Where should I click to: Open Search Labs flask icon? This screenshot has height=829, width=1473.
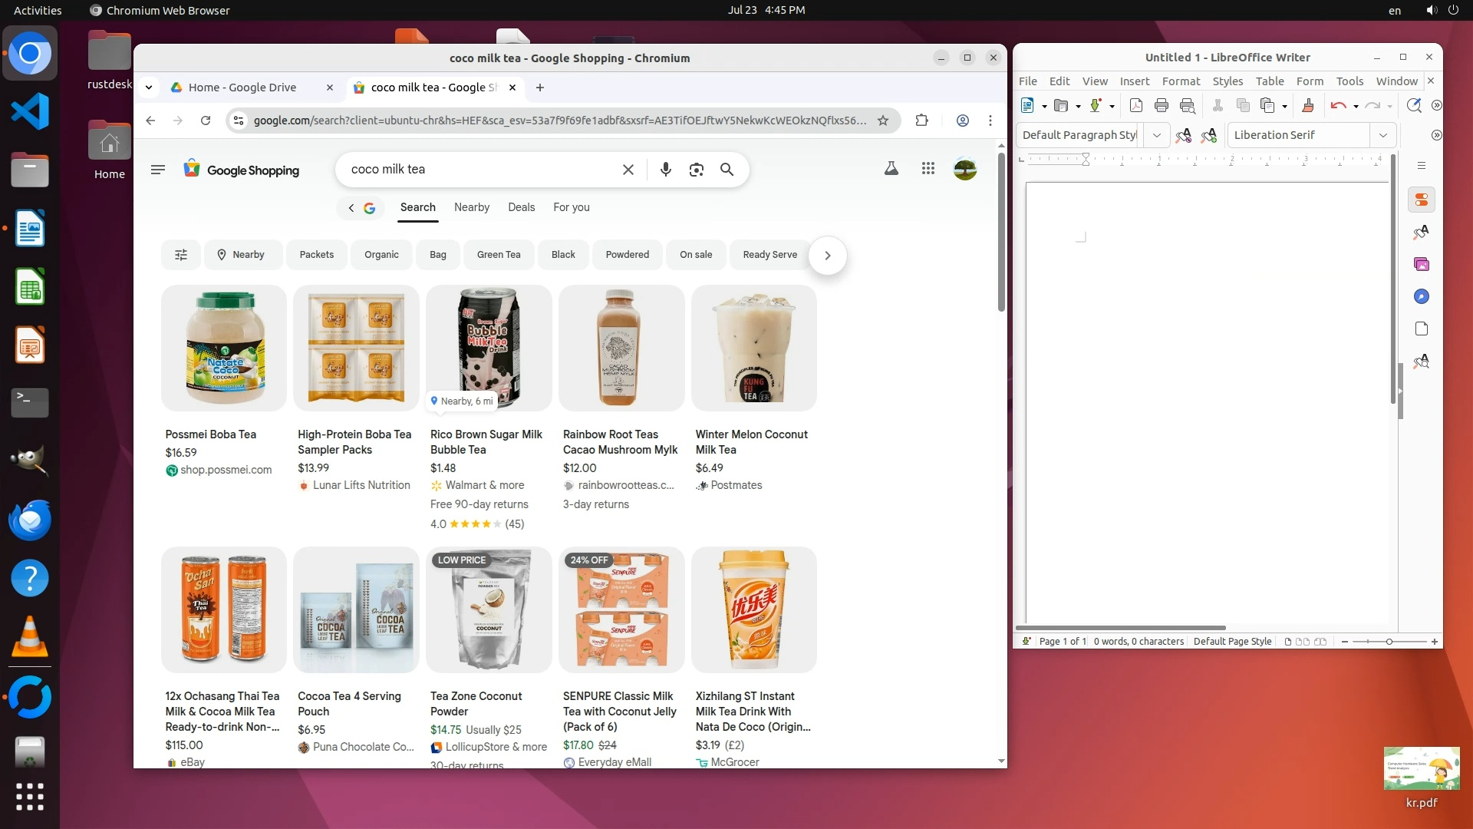pos(891,169)
